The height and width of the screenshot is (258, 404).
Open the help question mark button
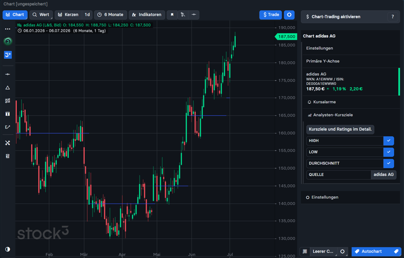pyautogui.click(x=393, y=17)
